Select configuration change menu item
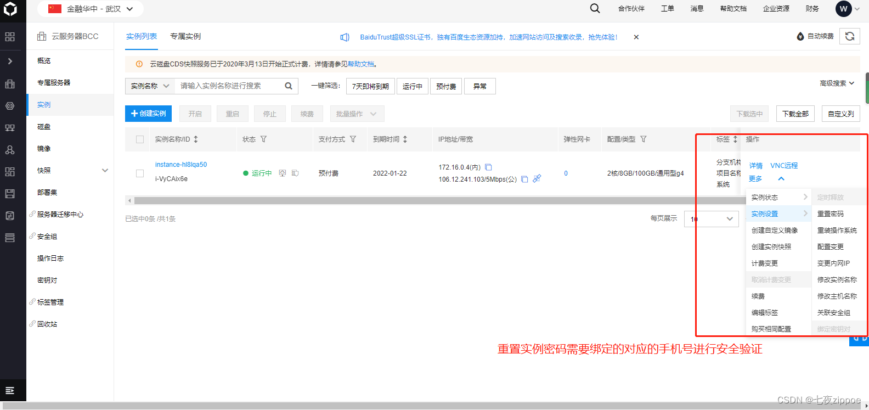Viewport: 869px width, 410px height. pyautogui.click(x=831, y=247)
